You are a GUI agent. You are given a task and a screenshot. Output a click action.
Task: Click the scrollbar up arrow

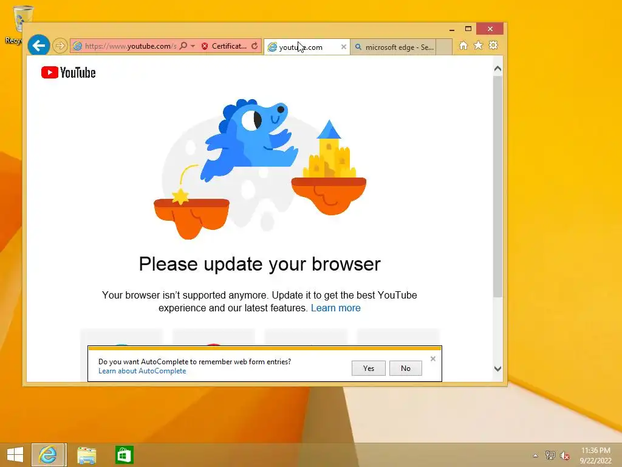click(498, 69)
